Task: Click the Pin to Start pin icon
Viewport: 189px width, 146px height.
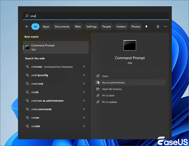Action: (98, 96)
